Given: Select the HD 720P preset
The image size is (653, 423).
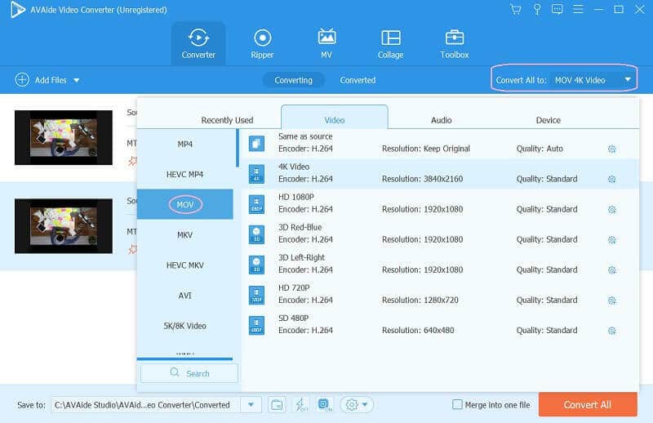Looking at the screenshot, I should coord(440,296).
